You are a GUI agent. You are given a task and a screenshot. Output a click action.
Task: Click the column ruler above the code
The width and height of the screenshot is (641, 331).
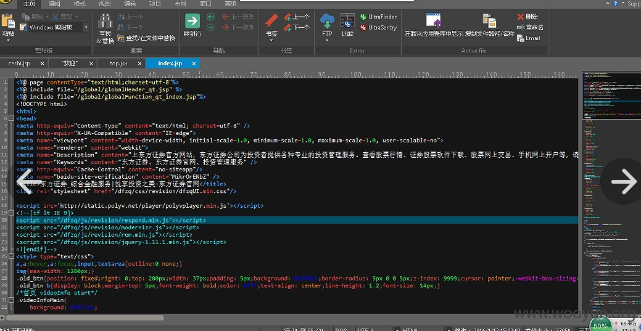point(297,75)
